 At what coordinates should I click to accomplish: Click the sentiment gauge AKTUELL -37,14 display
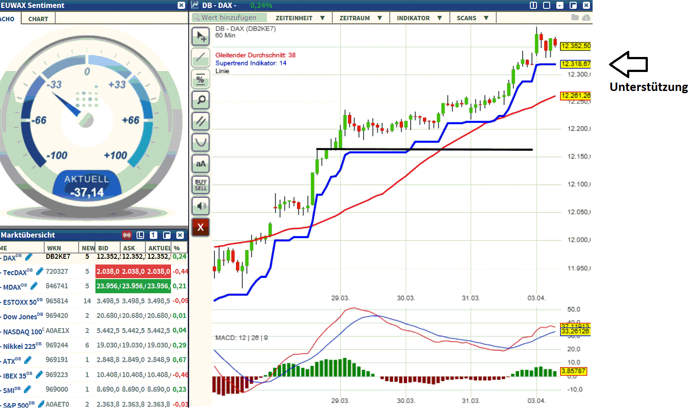[87, 186]
